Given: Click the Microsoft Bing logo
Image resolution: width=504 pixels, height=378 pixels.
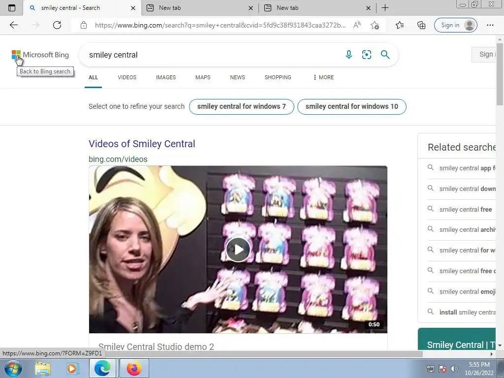Looking at the screenshot, I should [40, 55].
